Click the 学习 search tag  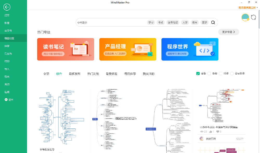151,23
